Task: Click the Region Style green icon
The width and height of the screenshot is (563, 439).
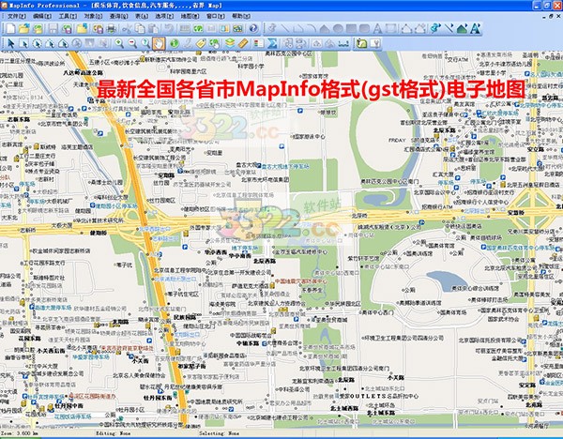Action: [x=462, y=28]
